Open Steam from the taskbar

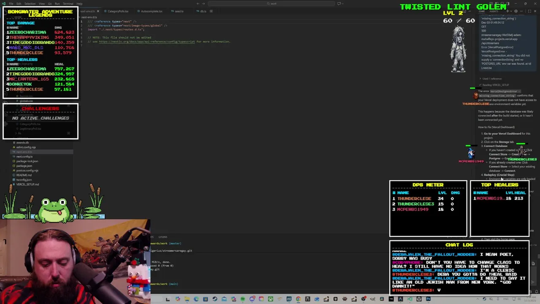215,299
